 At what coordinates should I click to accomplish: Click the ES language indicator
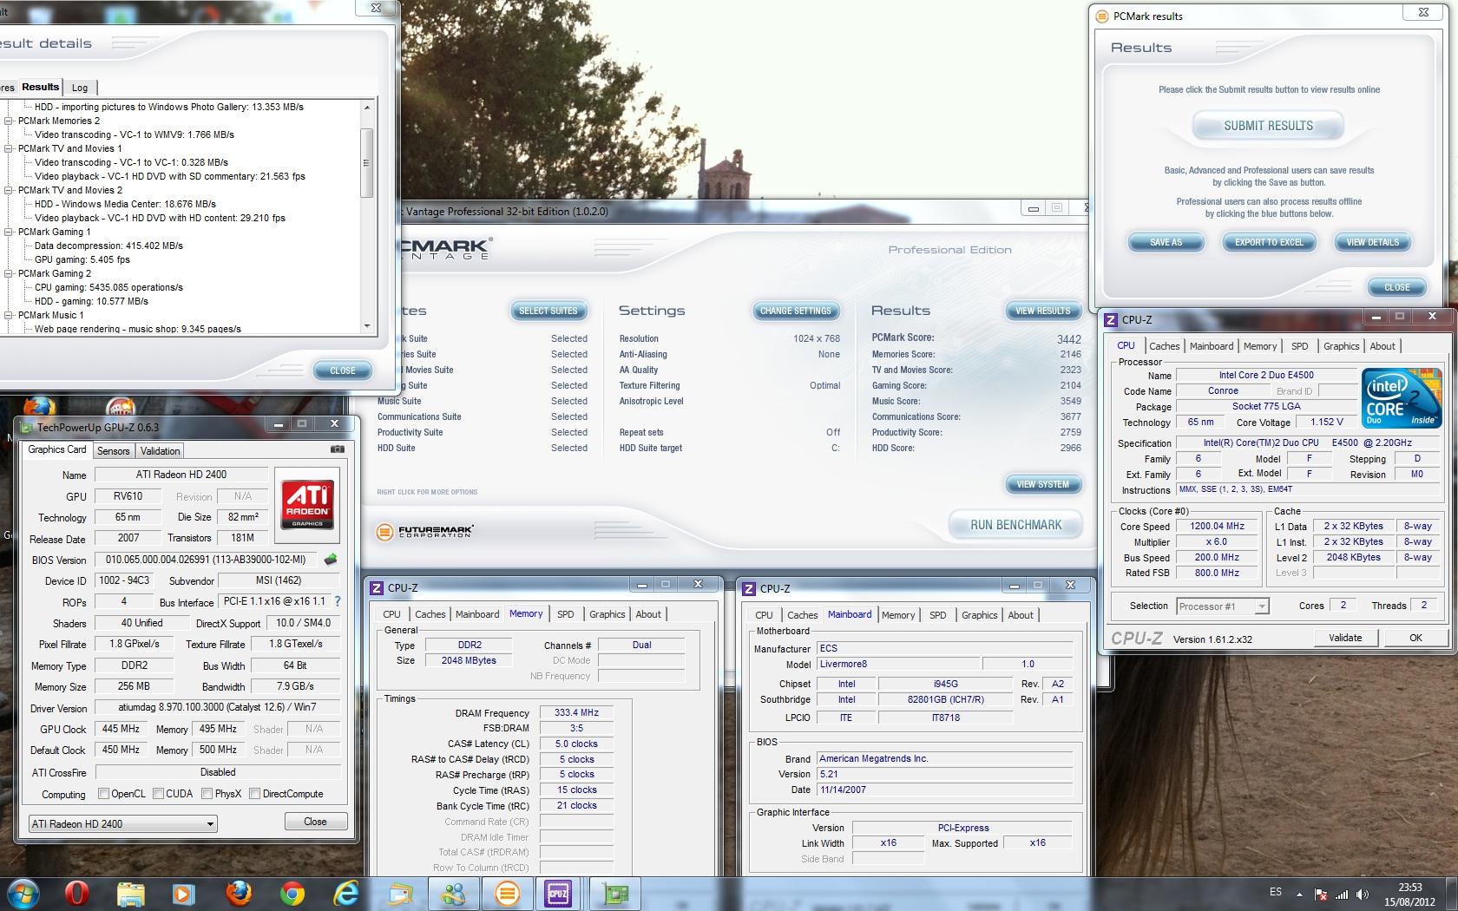[1275, 892]
